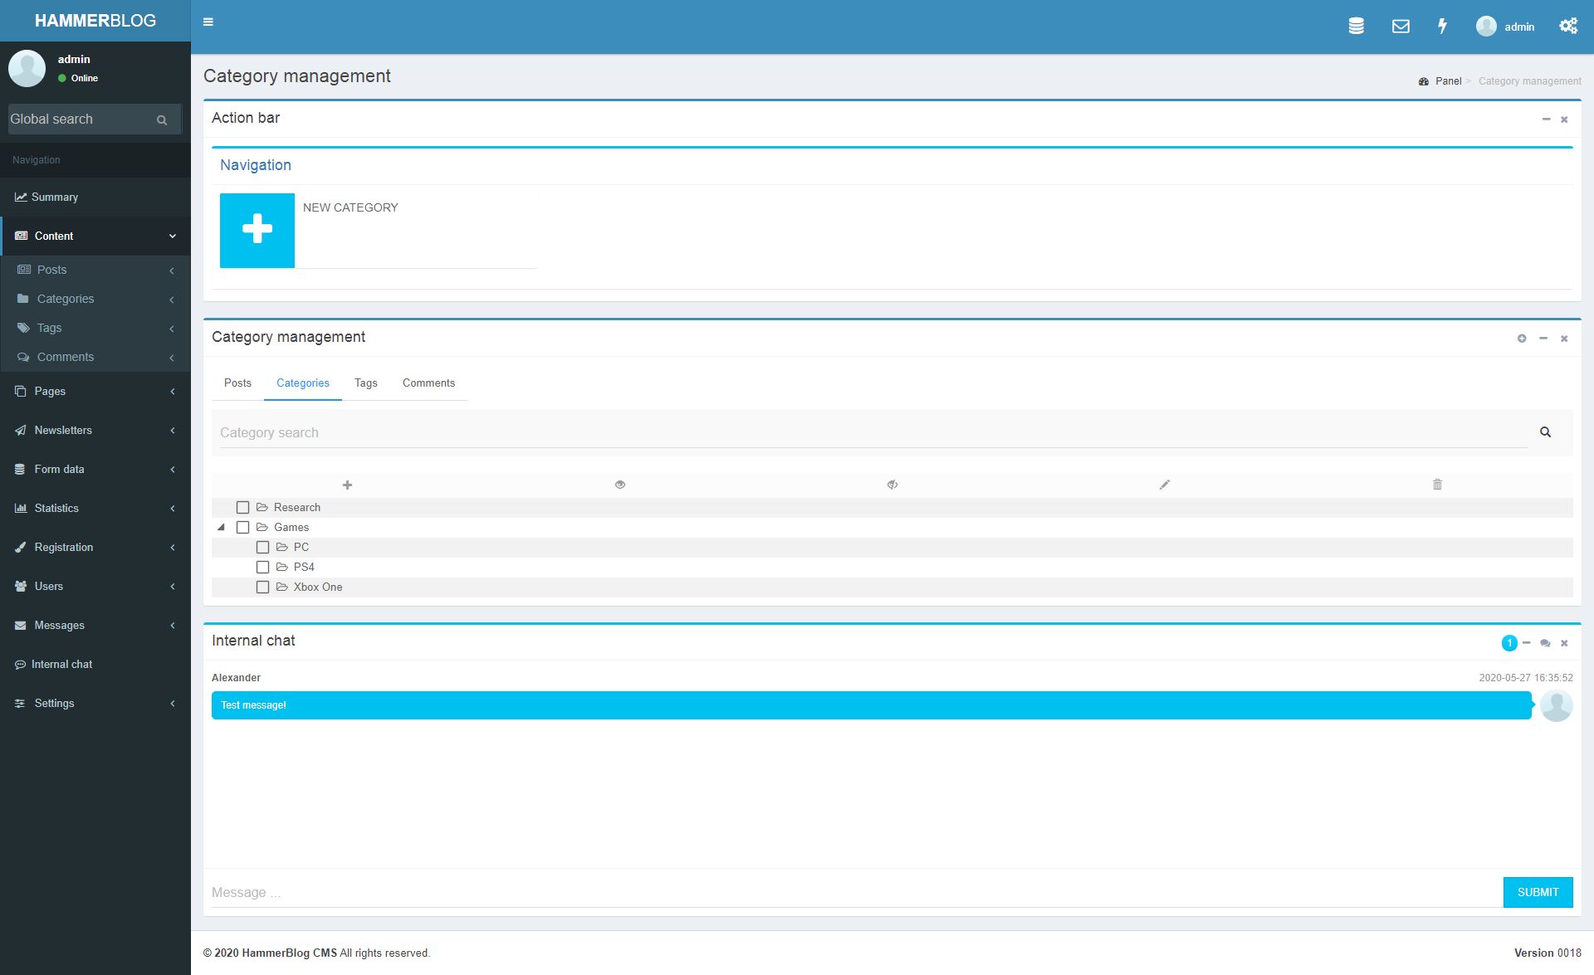This screenshot has width=1594, height=975.
Task: Open the gears settings icon top right
Action: pyautogui.click(x=1567, y=27)
